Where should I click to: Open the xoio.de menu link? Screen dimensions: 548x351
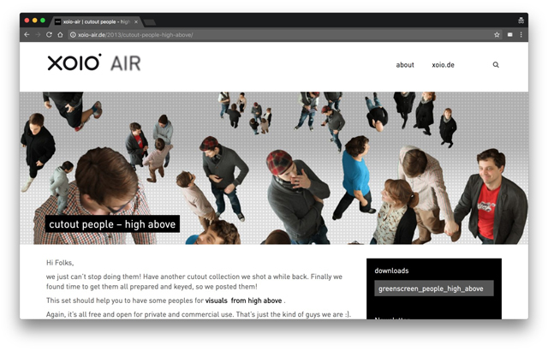click(x=443, y=65)
